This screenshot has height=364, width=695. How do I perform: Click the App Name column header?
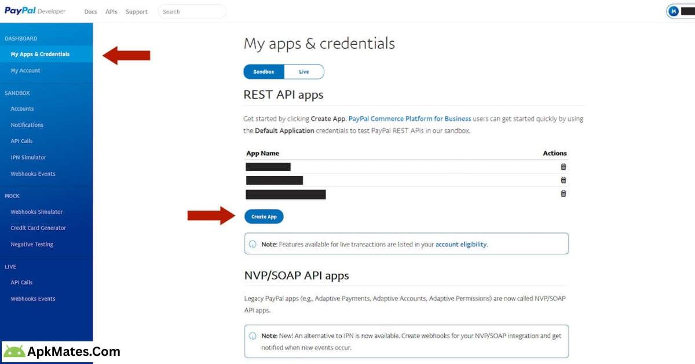point(263,154)
